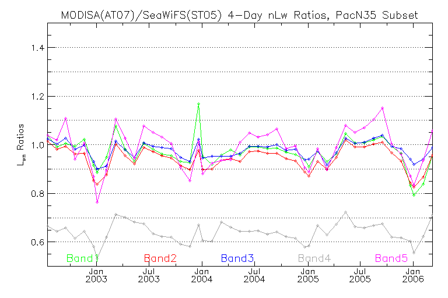Click the gray Band4 highest point in 2005
The image size is (448, 298).
(x=346, y=212)
